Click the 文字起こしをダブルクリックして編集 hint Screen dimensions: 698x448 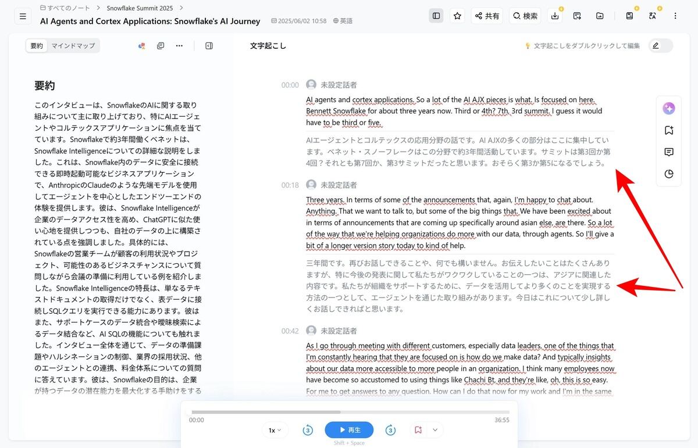pos(582,45)
